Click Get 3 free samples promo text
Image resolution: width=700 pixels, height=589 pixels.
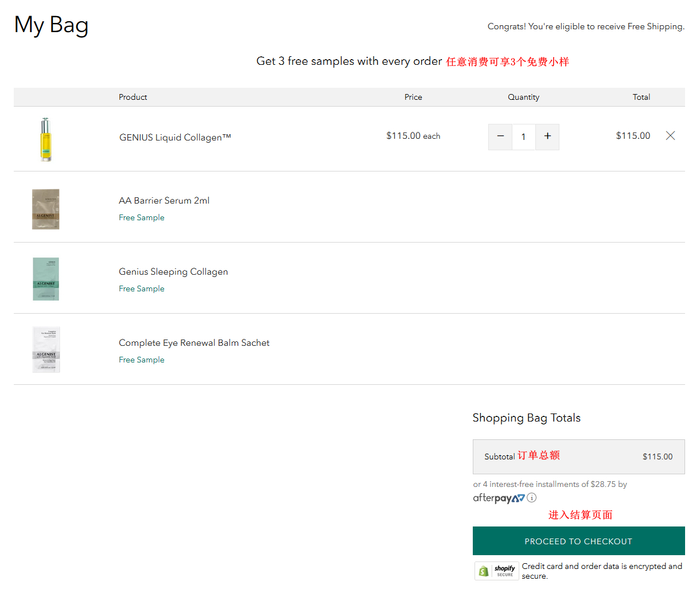point(349,61)
